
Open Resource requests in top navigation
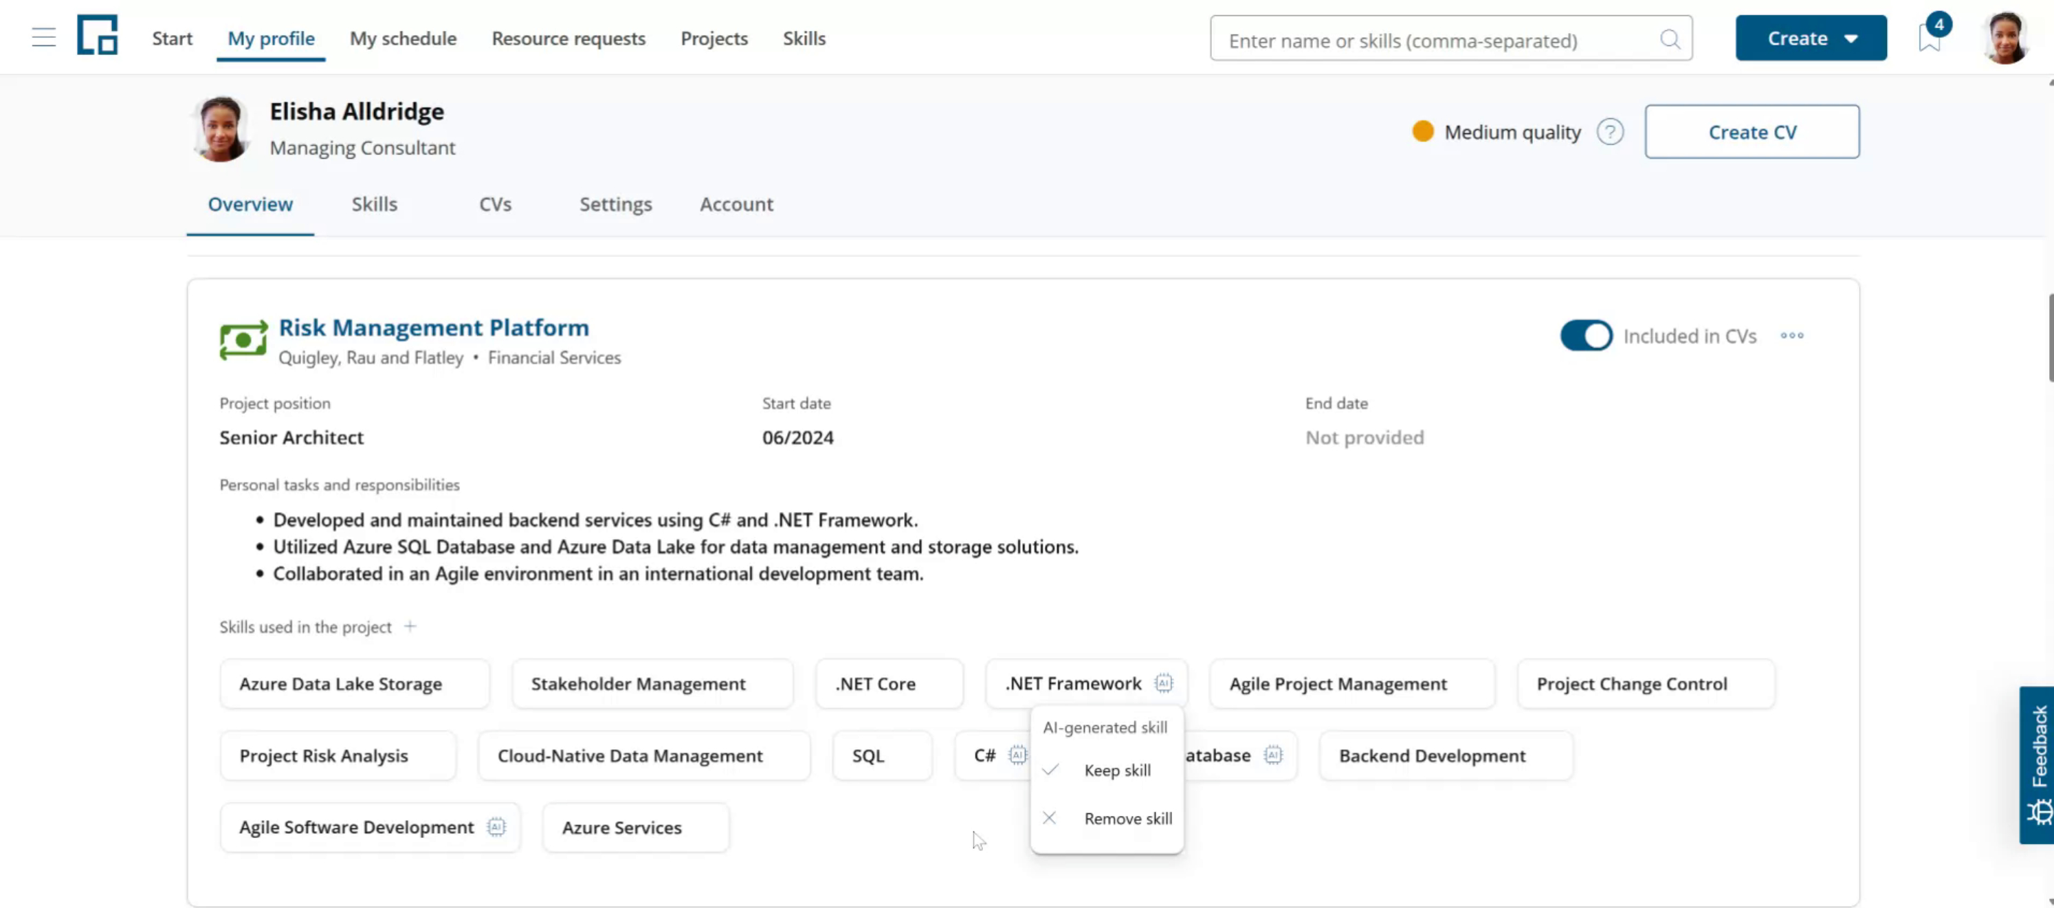568,38
